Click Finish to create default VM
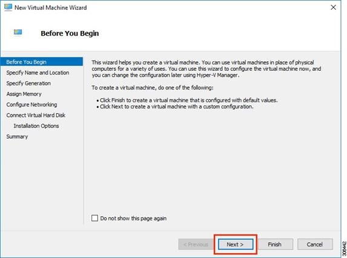The image size is (347, 258). pyautogui.click(x=275, y=244)
